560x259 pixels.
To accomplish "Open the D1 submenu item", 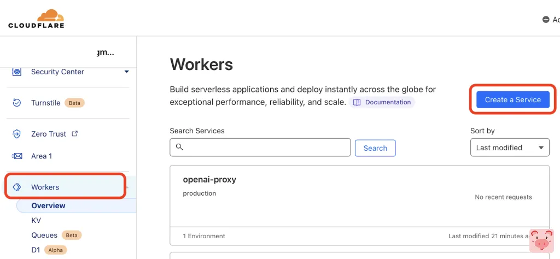I will coord(36,250).
